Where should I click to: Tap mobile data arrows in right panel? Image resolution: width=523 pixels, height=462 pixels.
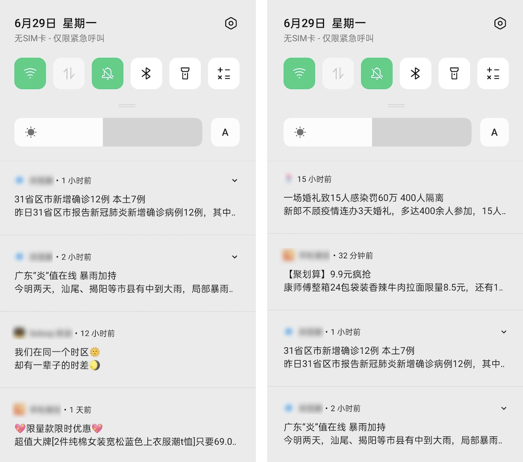point(338,73)
